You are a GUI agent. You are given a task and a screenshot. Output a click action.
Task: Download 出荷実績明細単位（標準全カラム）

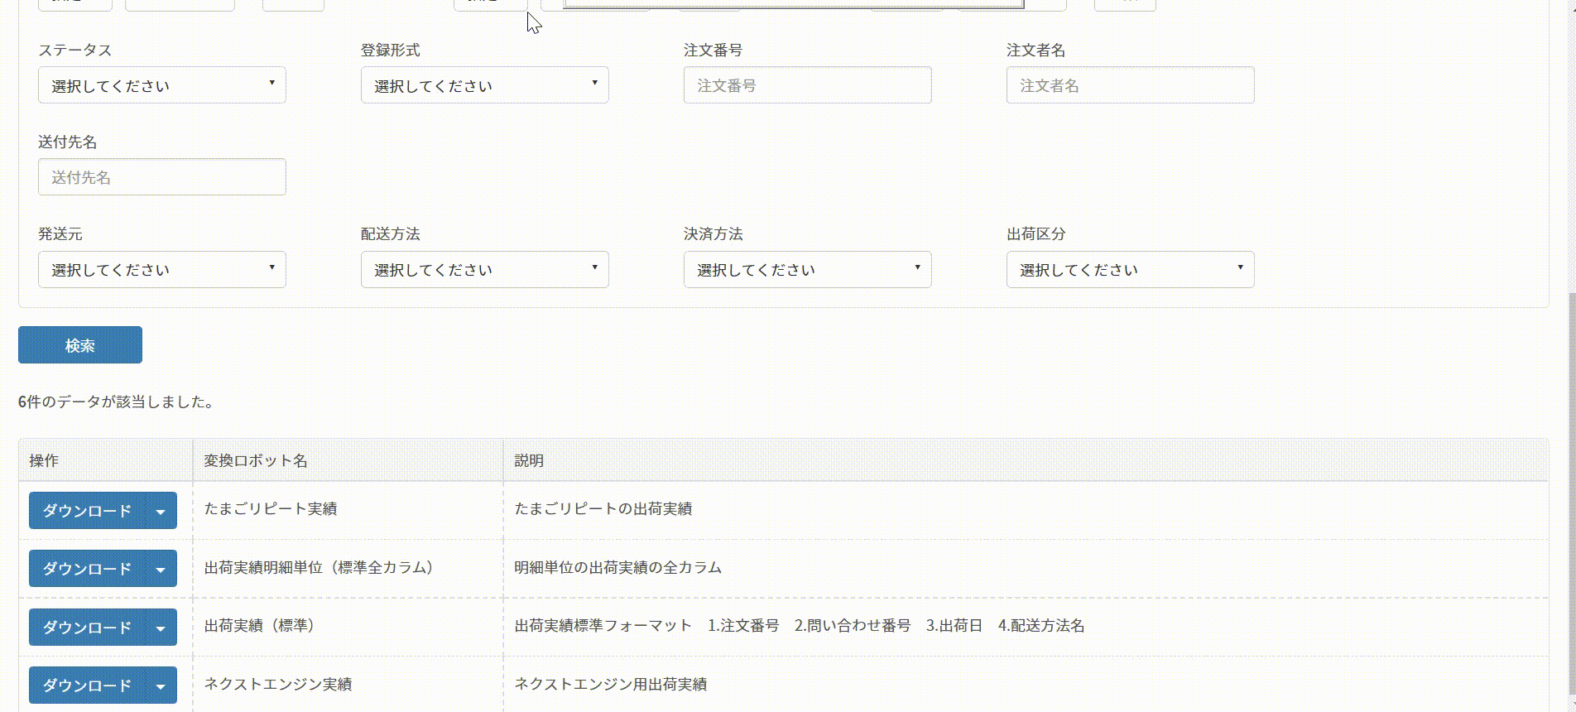pyautogui.click(x=87, y=569)
